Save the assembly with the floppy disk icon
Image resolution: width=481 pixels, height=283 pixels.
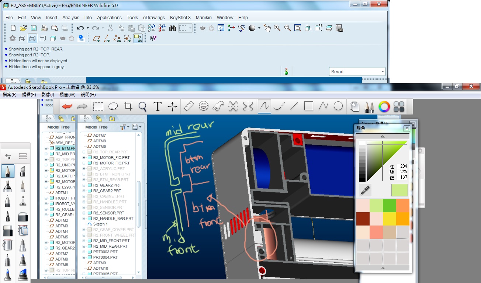click(34, 28)
